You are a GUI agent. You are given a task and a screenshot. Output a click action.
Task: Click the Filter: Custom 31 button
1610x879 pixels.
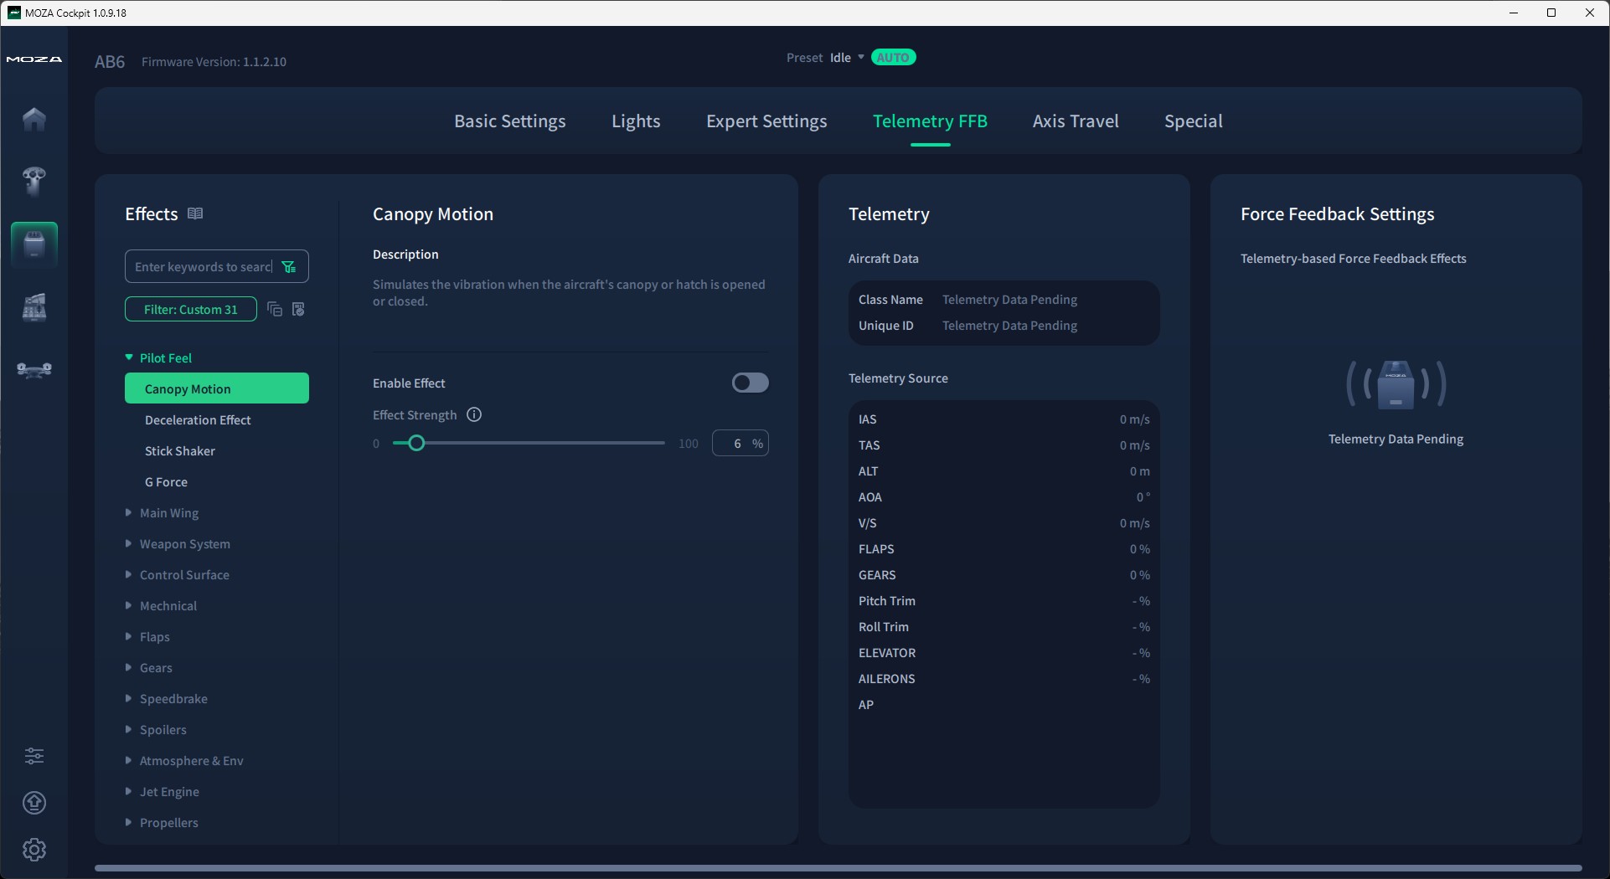coord(191,310)
